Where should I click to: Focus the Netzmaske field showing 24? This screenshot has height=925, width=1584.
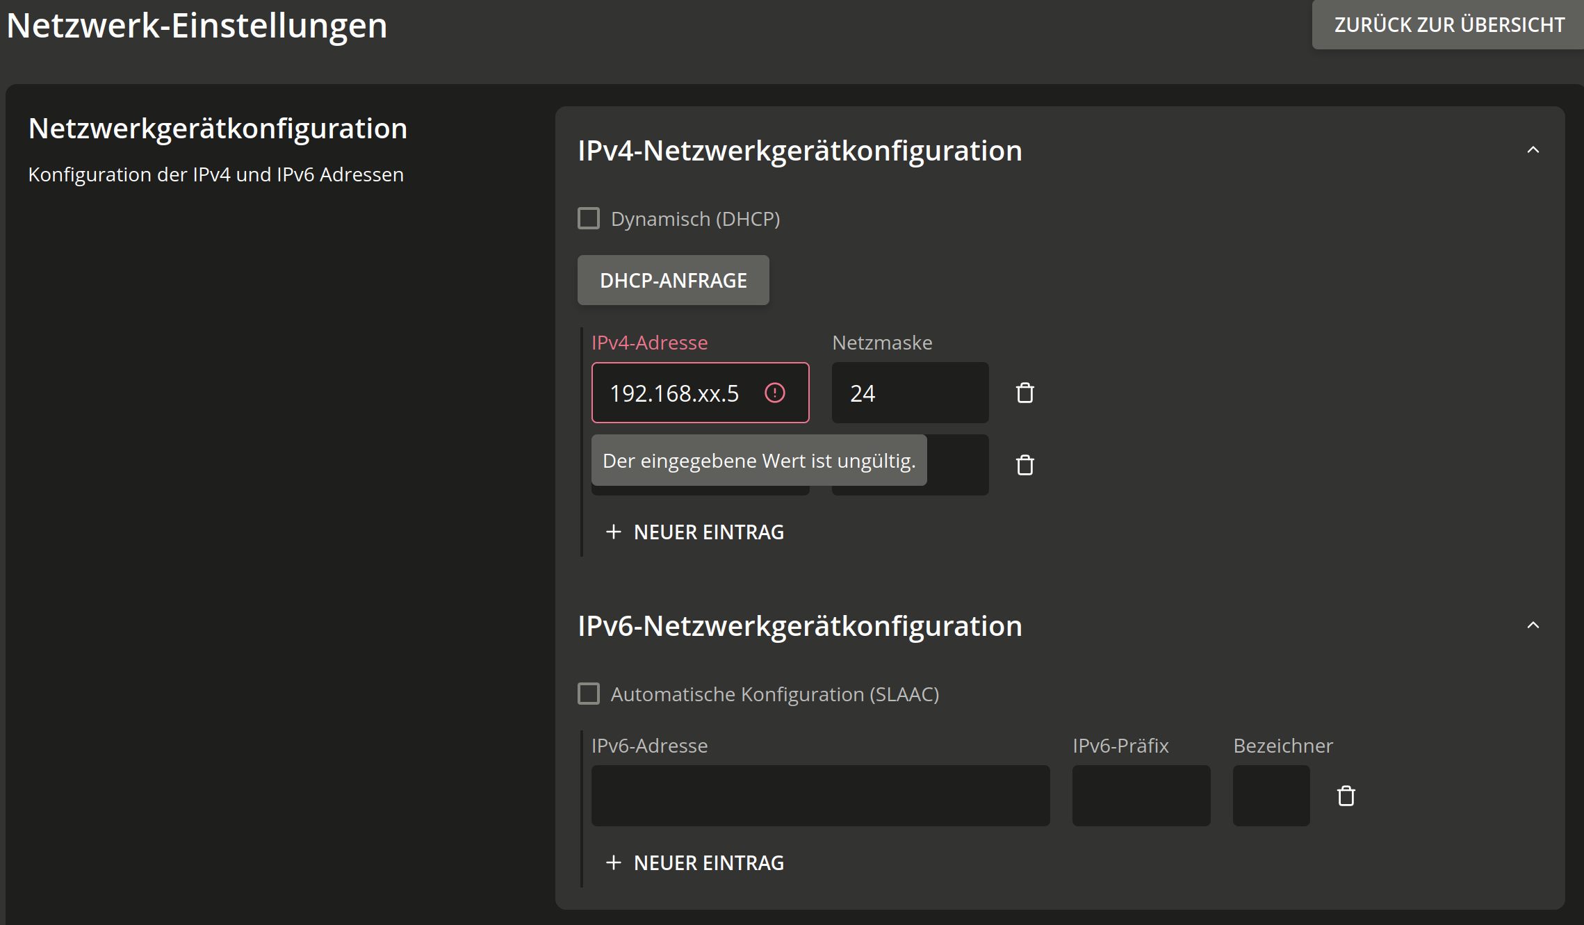(910, 393)
